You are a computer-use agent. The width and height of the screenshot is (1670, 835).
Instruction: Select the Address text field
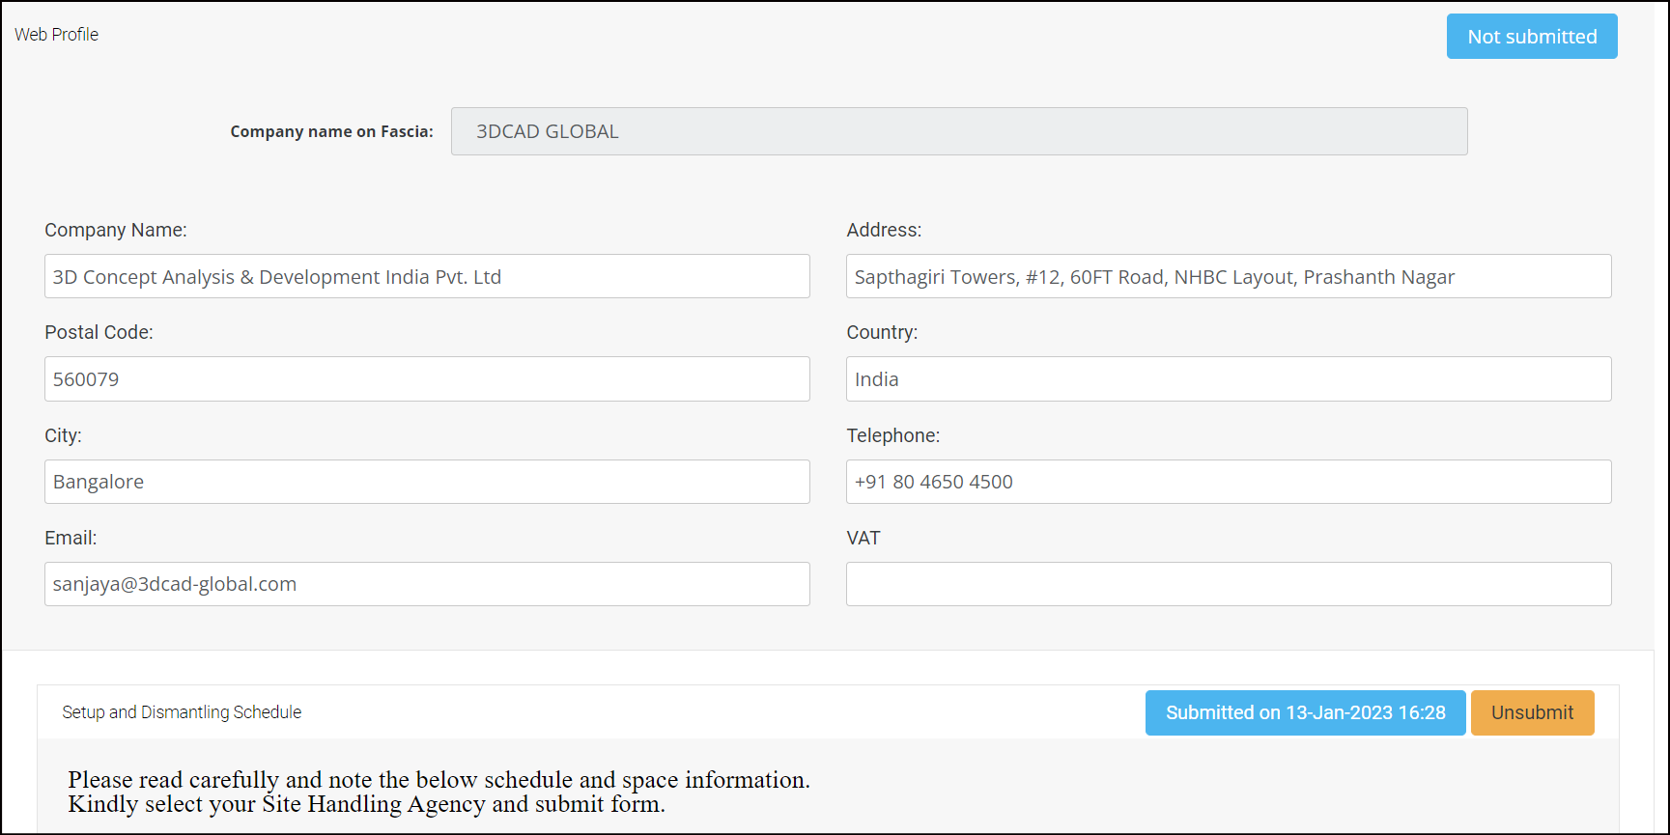coord(1228,277)
